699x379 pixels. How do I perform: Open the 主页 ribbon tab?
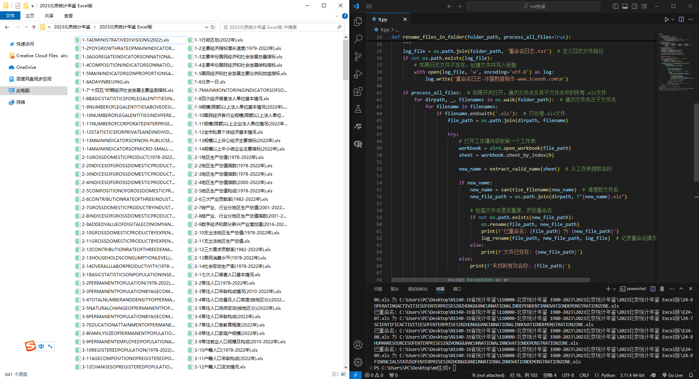pos(30,16)
